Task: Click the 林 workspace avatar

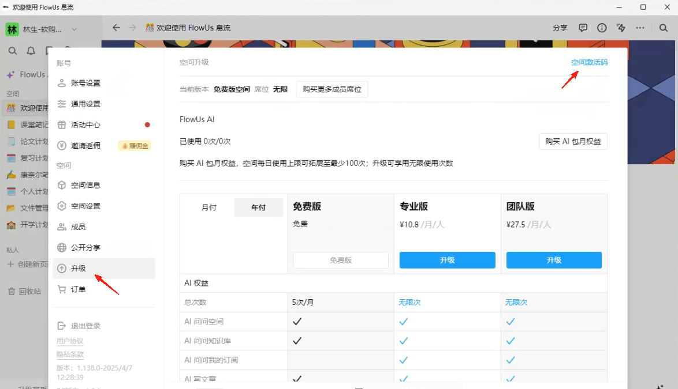Action: click(12, 29)
